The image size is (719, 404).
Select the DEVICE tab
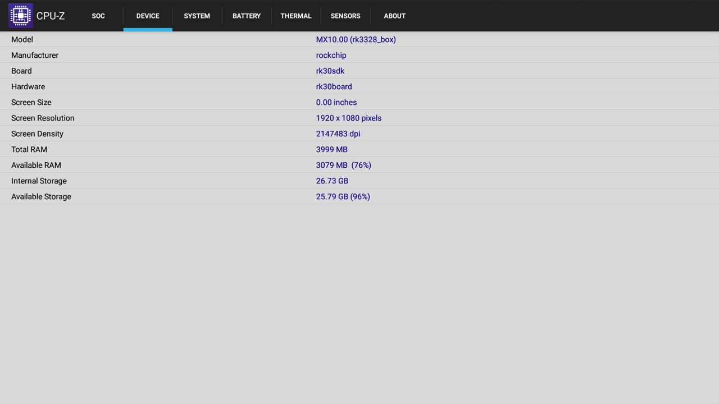[148, 16]
